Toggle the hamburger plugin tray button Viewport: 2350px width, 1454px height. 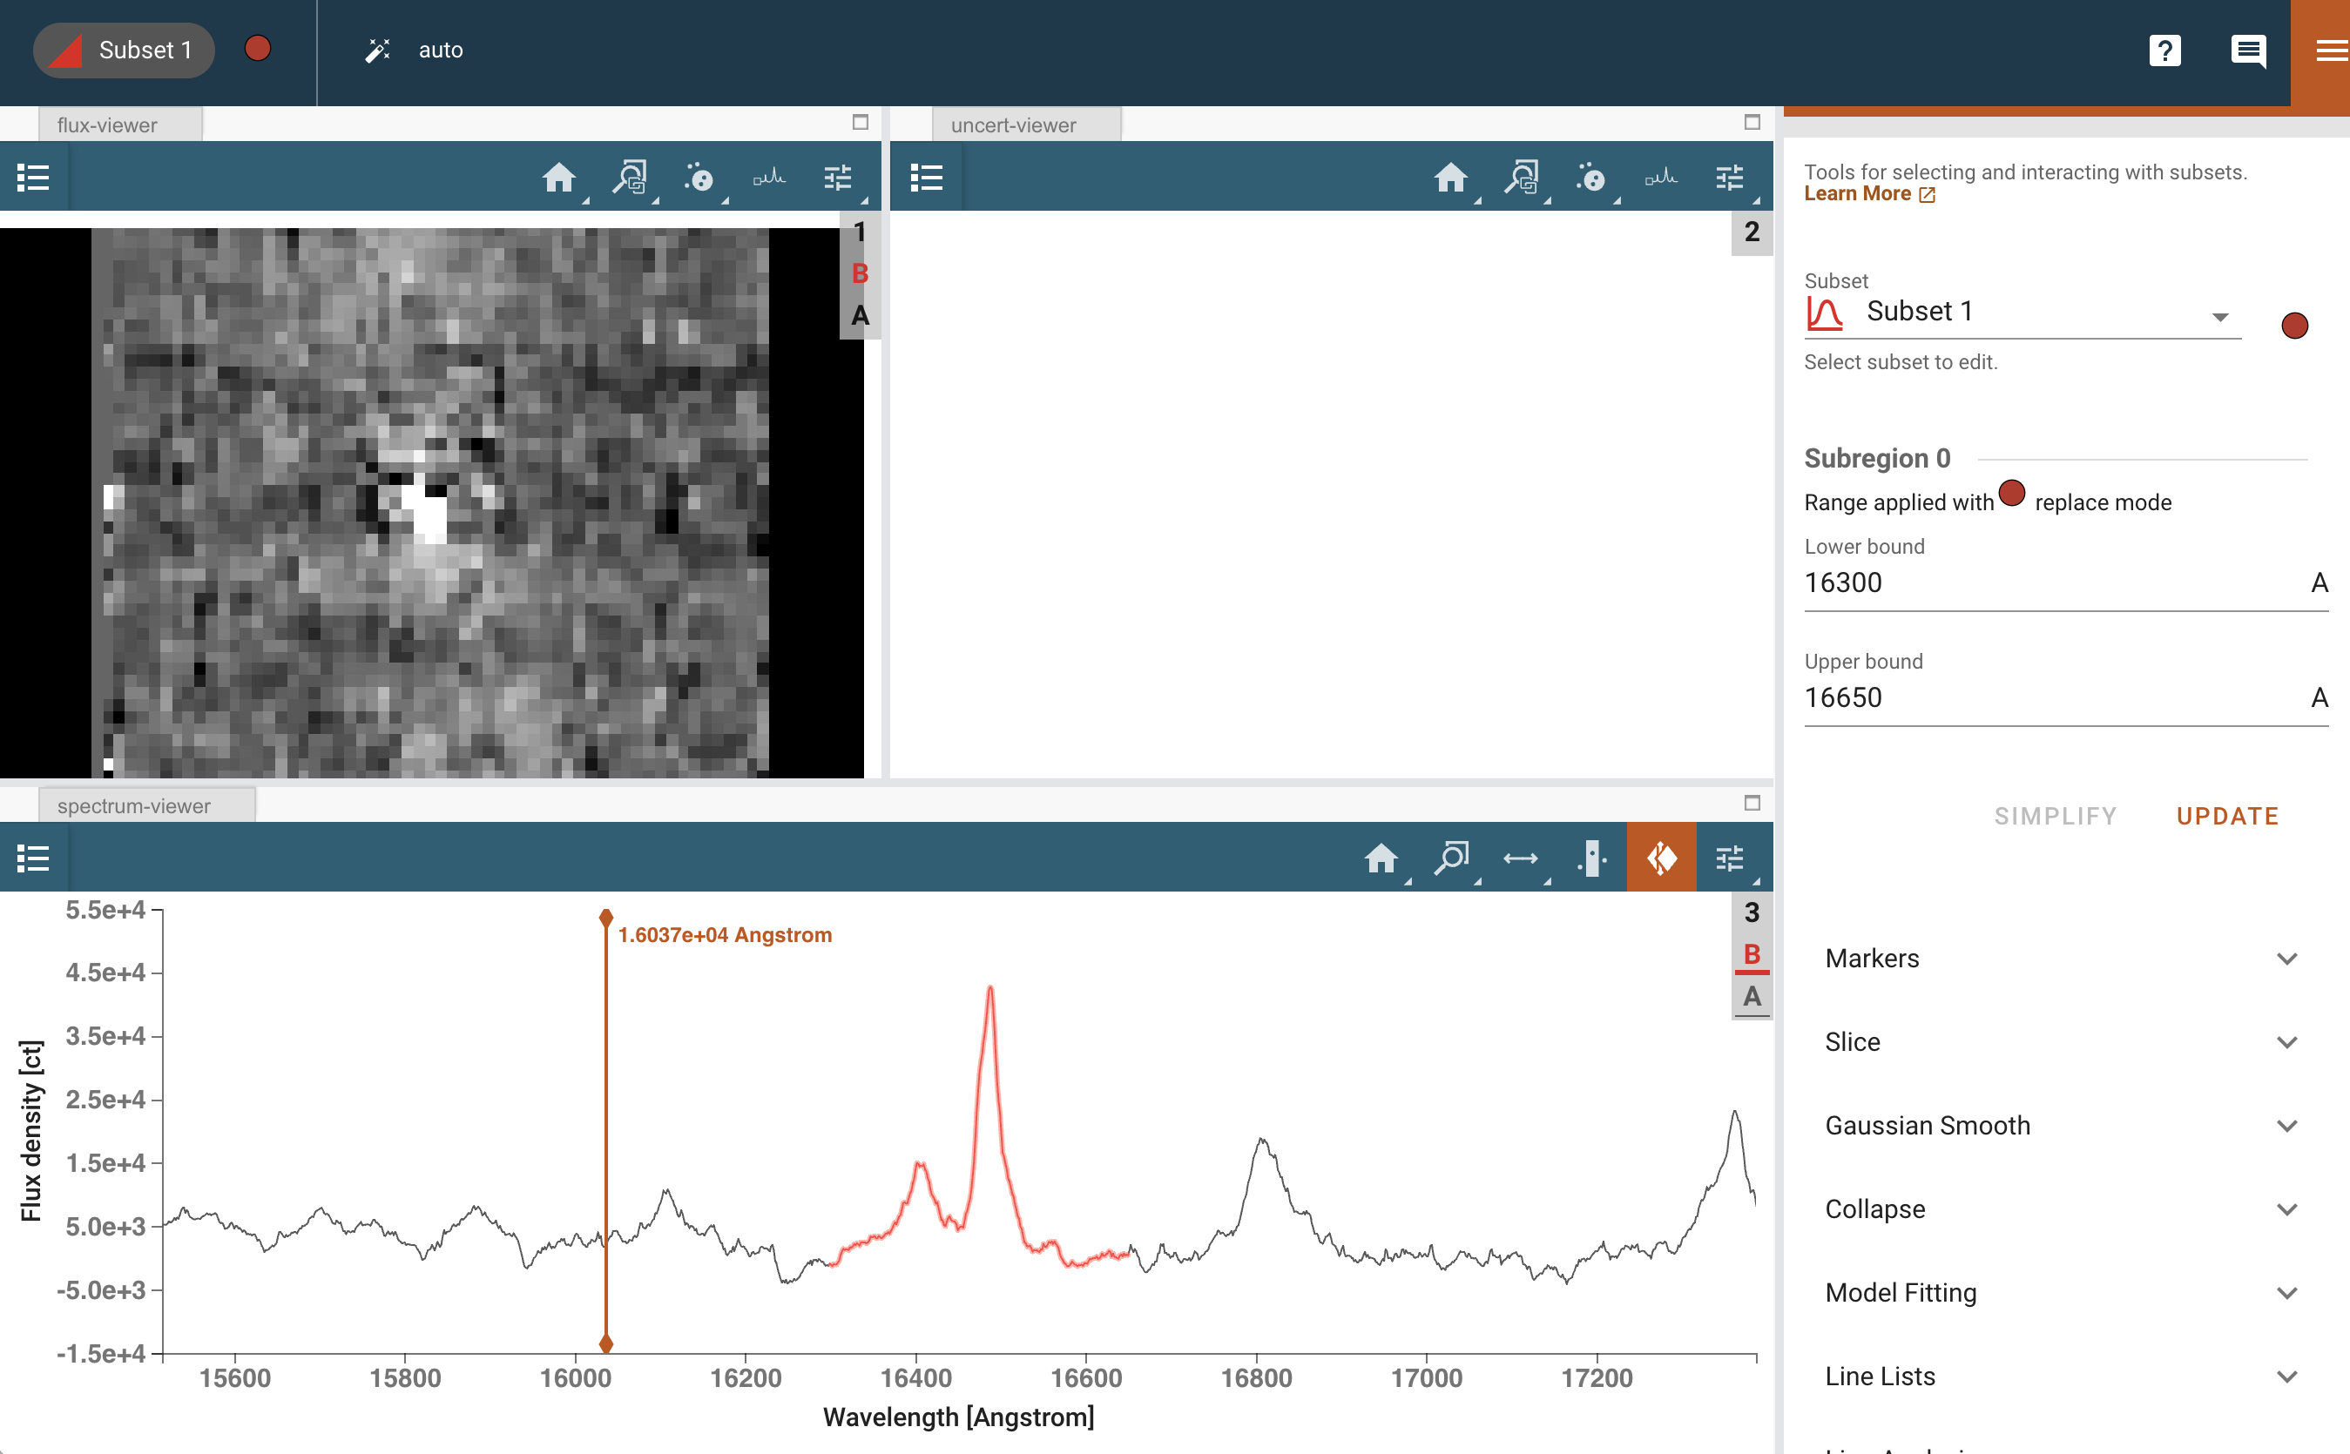point(2330,50)
